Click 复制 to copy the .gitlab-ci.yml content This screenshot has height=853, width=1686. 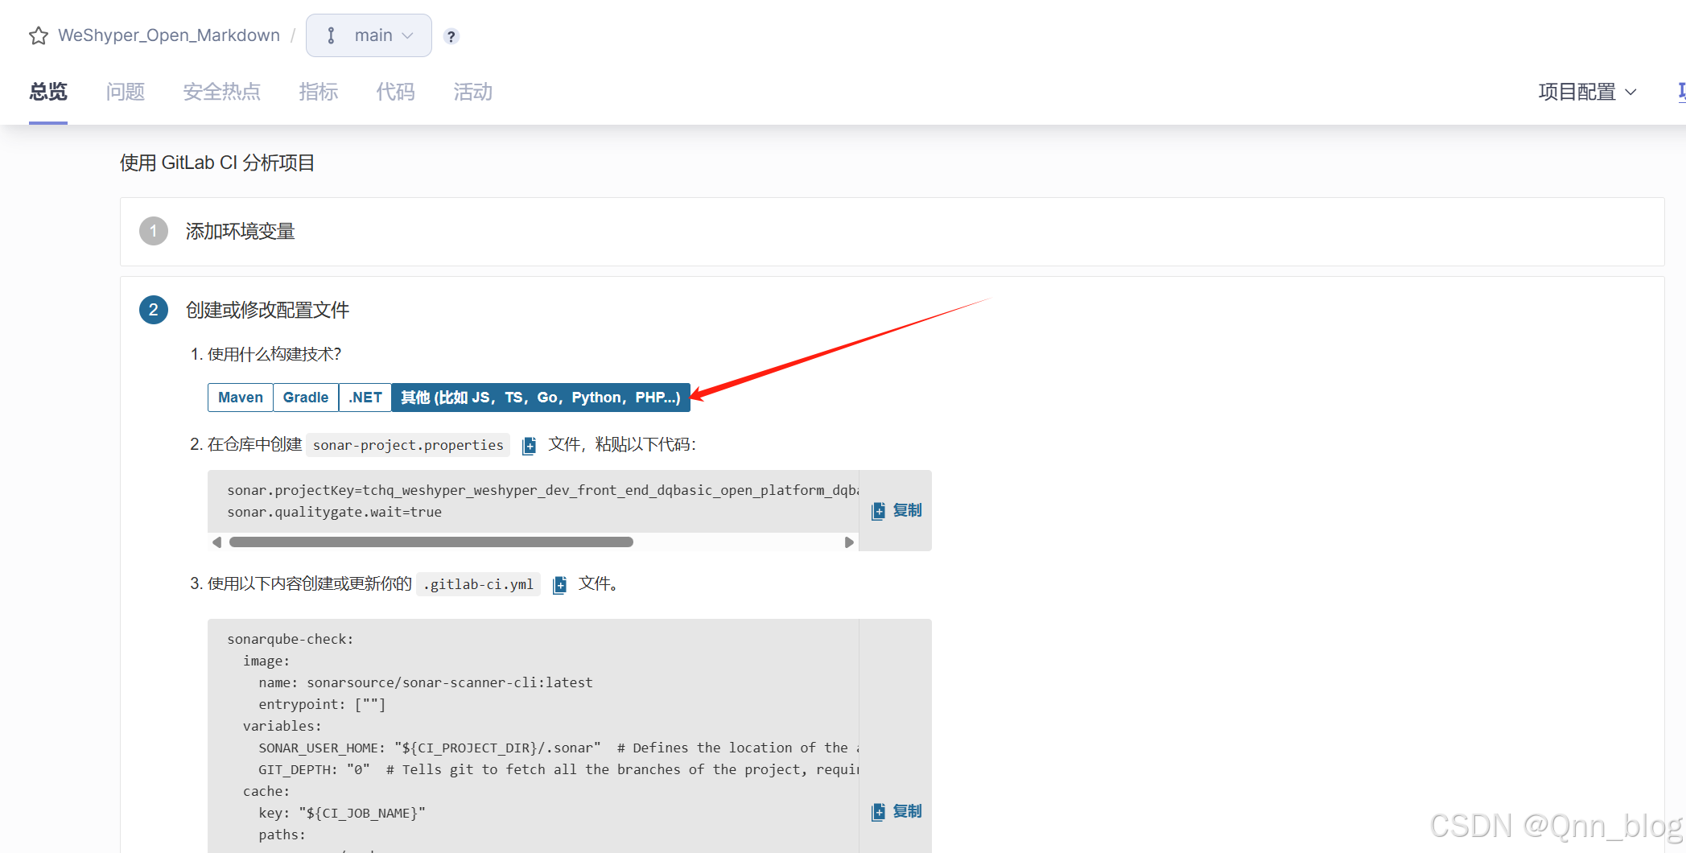click(896, 811)
